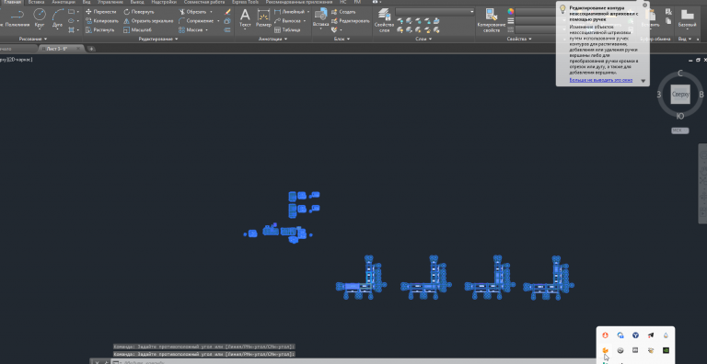Image resolution: width=707 pixels, height=364 pixels.
Task: Switch to the Express Tools ribbon tab
Action: click(x=245, y=2)
